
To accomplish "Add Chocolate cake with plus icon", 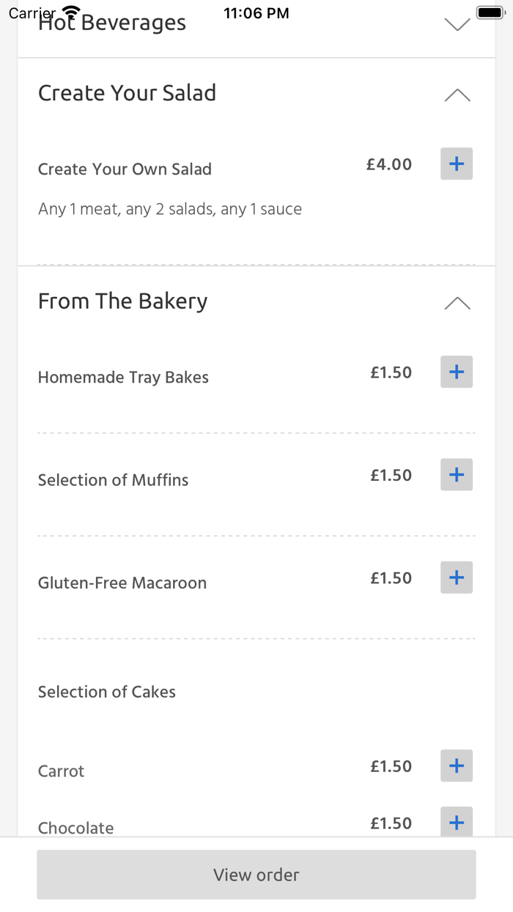I will pos(457,822).
